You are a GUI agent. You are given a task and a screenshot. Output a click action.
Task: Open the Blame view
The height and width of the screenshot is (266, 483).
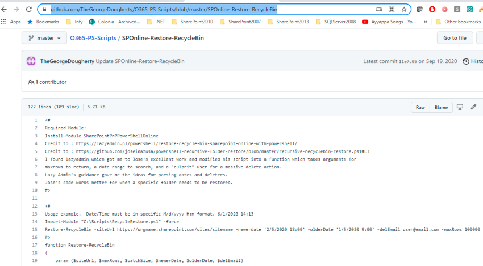(x=441, y=107)
